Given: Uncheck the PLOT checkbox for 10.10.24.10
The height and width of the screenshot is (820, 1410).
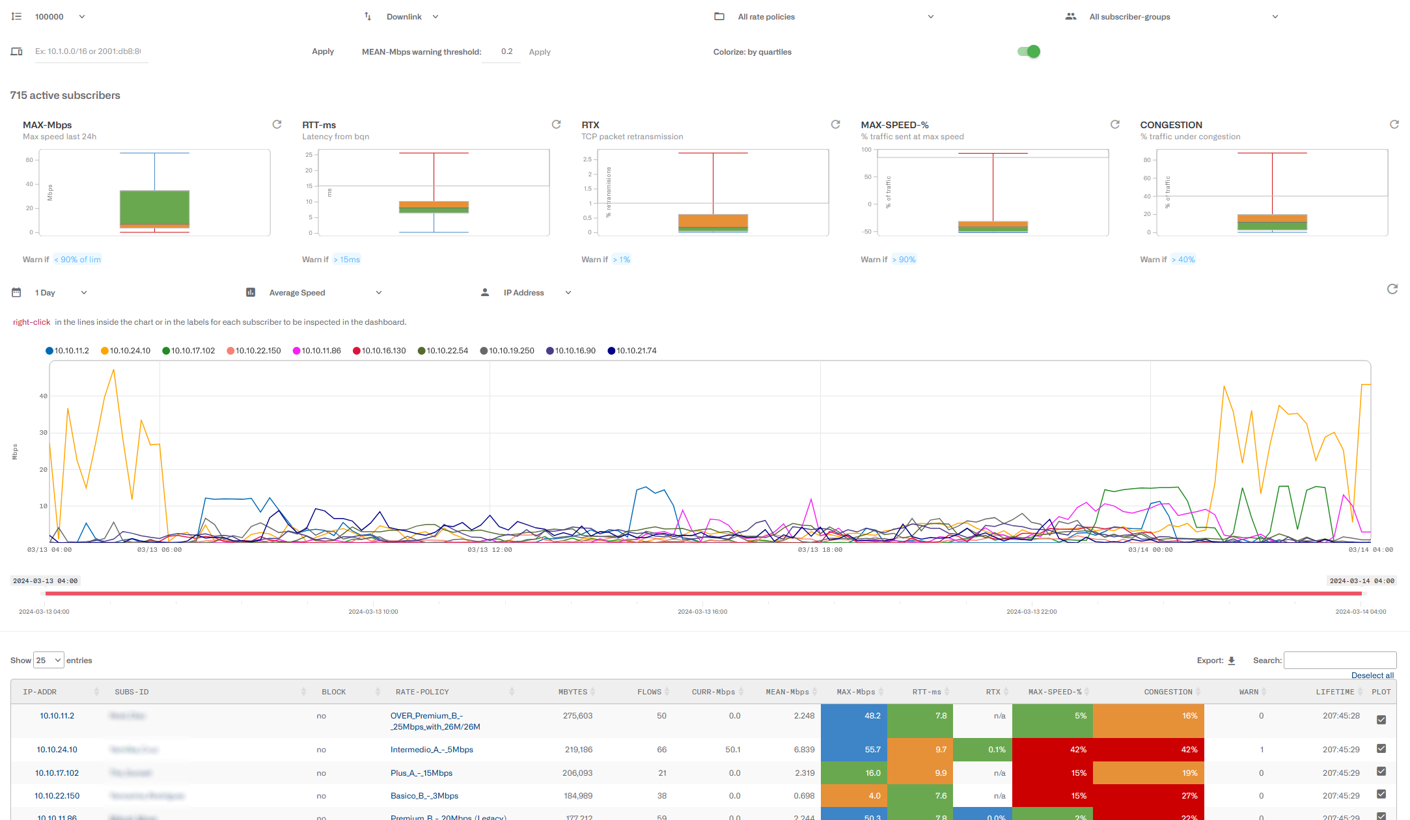Looking at the screenshot, I should coord(1381,749).
